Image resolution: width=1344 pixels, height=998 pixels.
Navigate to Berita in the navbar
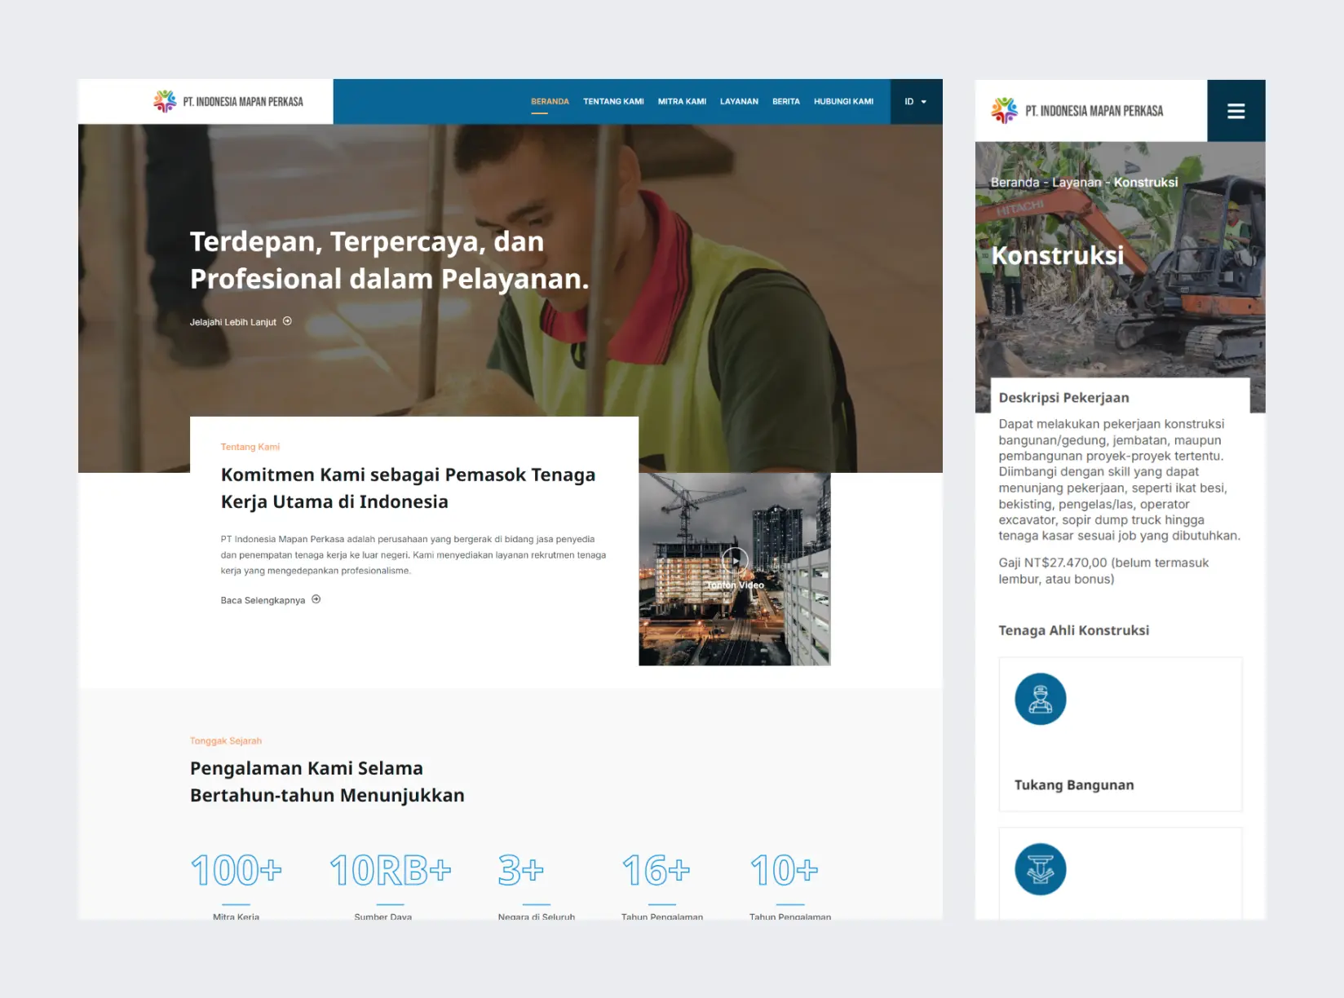(785, 102)
